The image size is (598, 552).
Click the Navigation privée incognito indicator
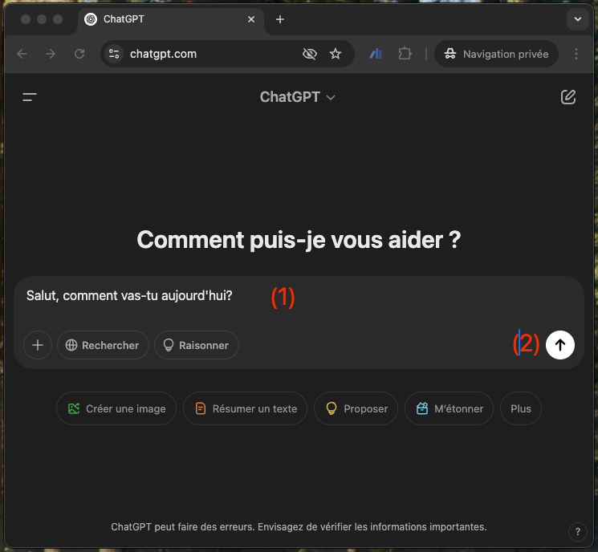[x=496, y=54]
